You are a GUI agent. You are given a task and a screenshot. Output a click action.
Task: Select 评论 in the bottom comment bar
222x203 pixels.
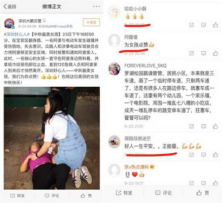pyautogui.click(x=163, y=193)
